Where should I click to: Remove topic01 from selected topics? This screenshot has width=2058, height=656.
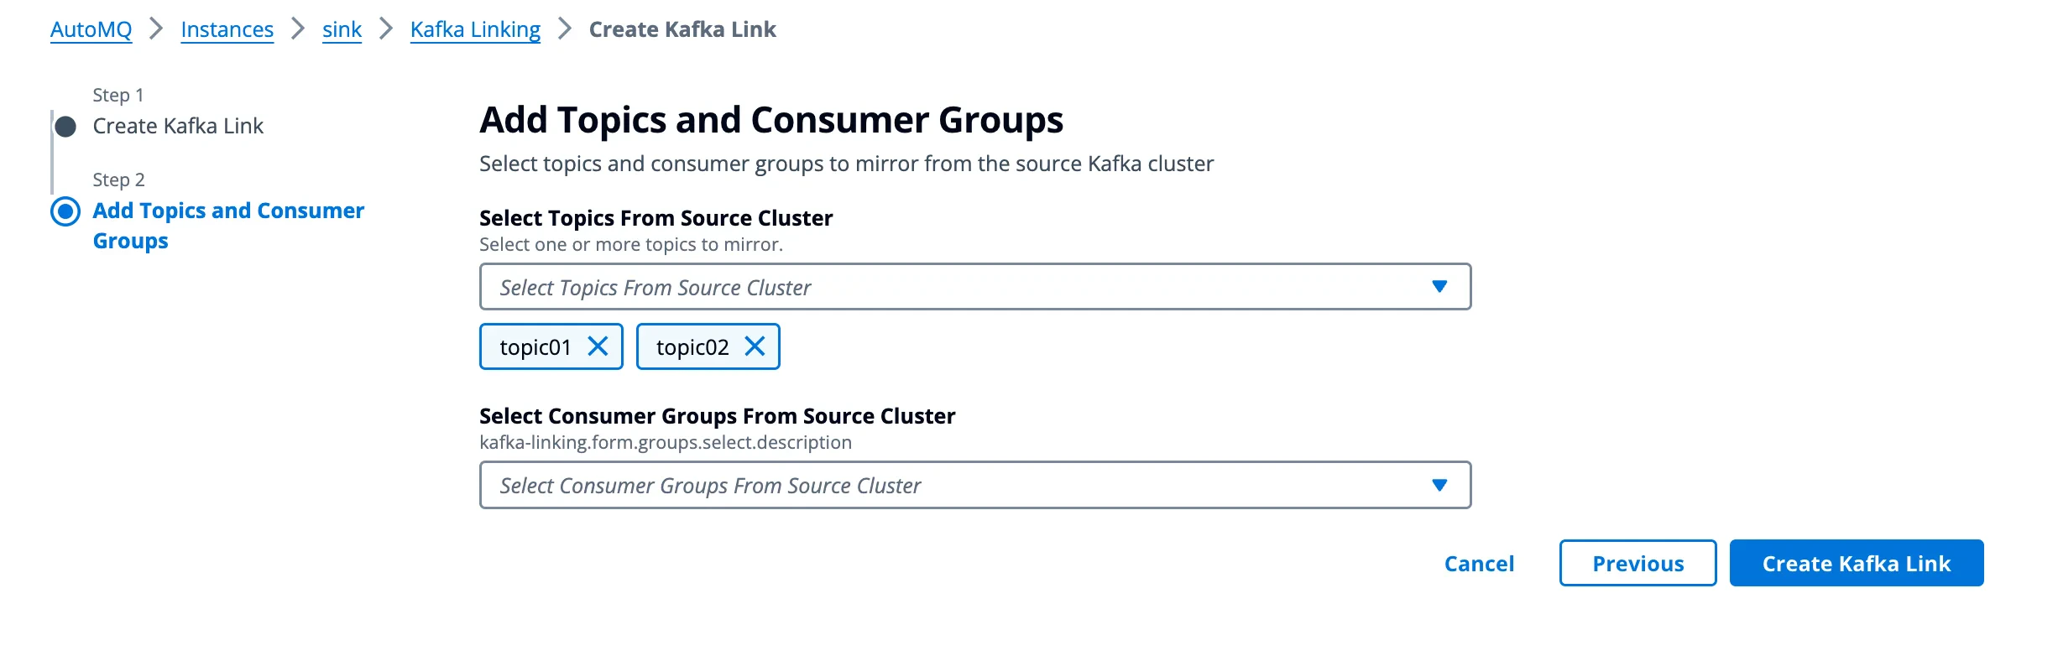click(x=599, y=346)
